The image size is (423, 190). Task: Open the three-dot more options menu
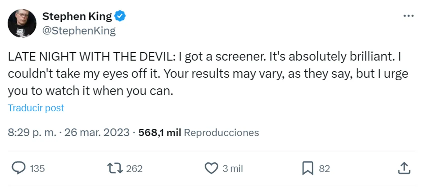coord(408,15)
